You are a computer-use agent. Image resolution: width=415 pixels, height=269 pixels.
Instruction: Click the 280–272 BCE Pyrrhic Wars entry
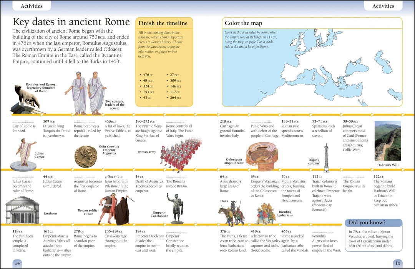[x=148, y=131]
